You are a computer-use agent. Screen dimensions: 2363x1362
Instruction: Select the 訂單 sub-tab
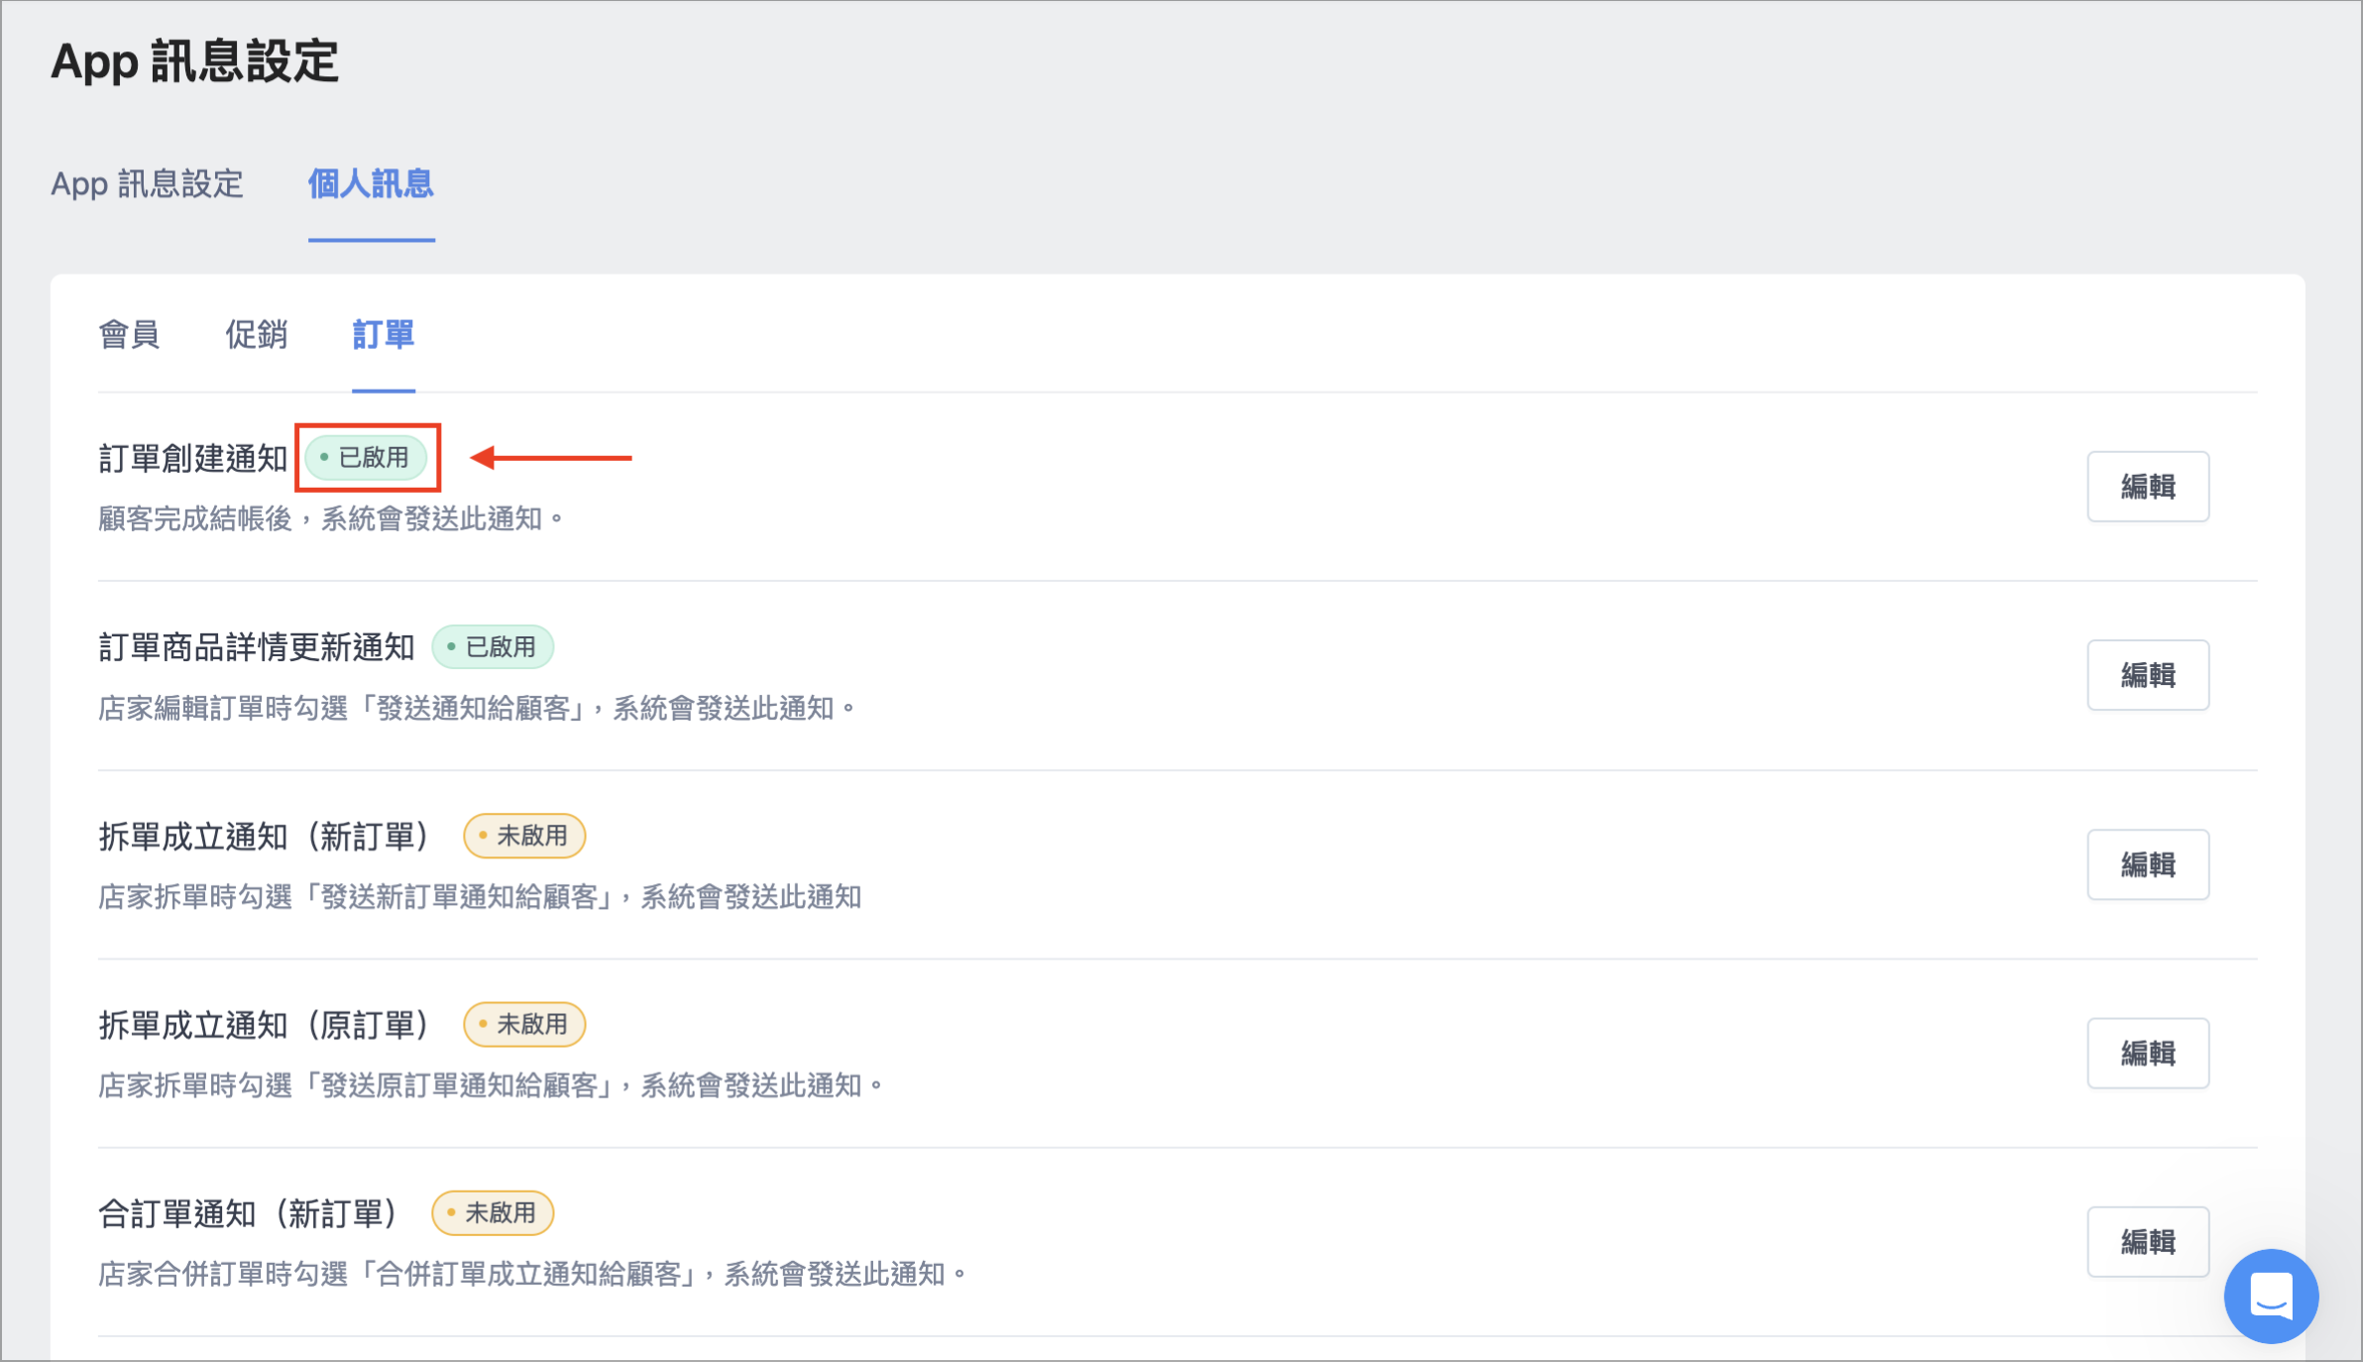pos(384,335)
